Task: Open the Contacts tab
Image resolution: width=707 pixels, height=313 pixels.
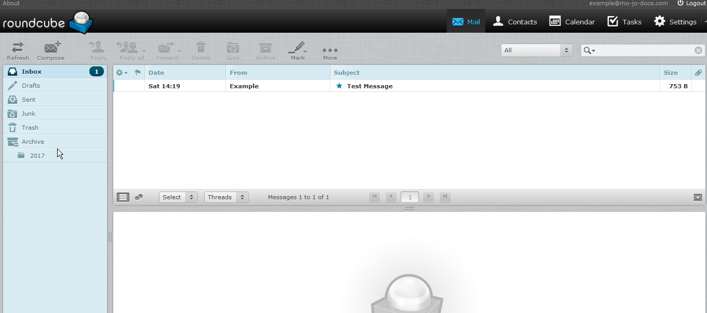Action: point(515,22)
